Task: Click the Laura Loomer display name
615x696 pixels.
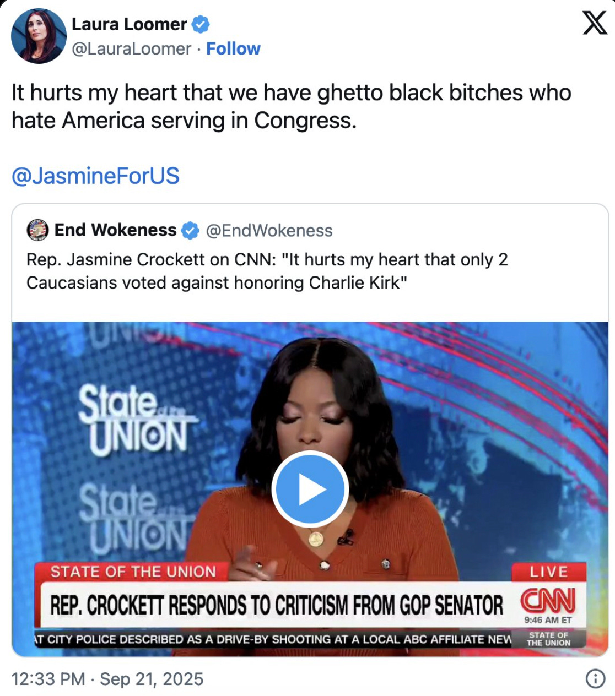Action: pyautogui.click(x=130, y=24)
